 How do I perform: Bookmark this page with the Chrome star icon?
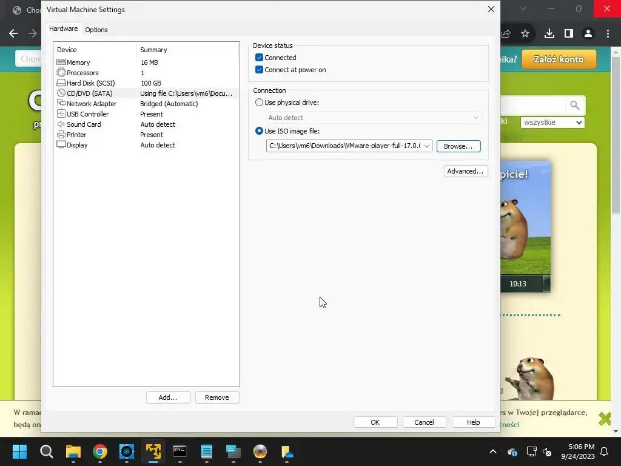[x=525, y=34]
